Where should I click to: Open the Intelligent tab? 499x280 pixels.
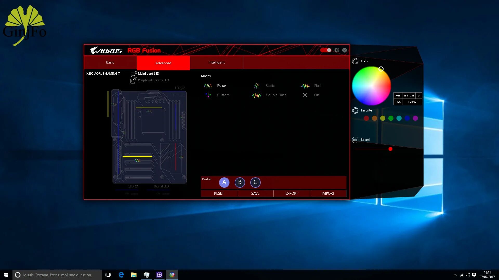click(x=216, y=62)
